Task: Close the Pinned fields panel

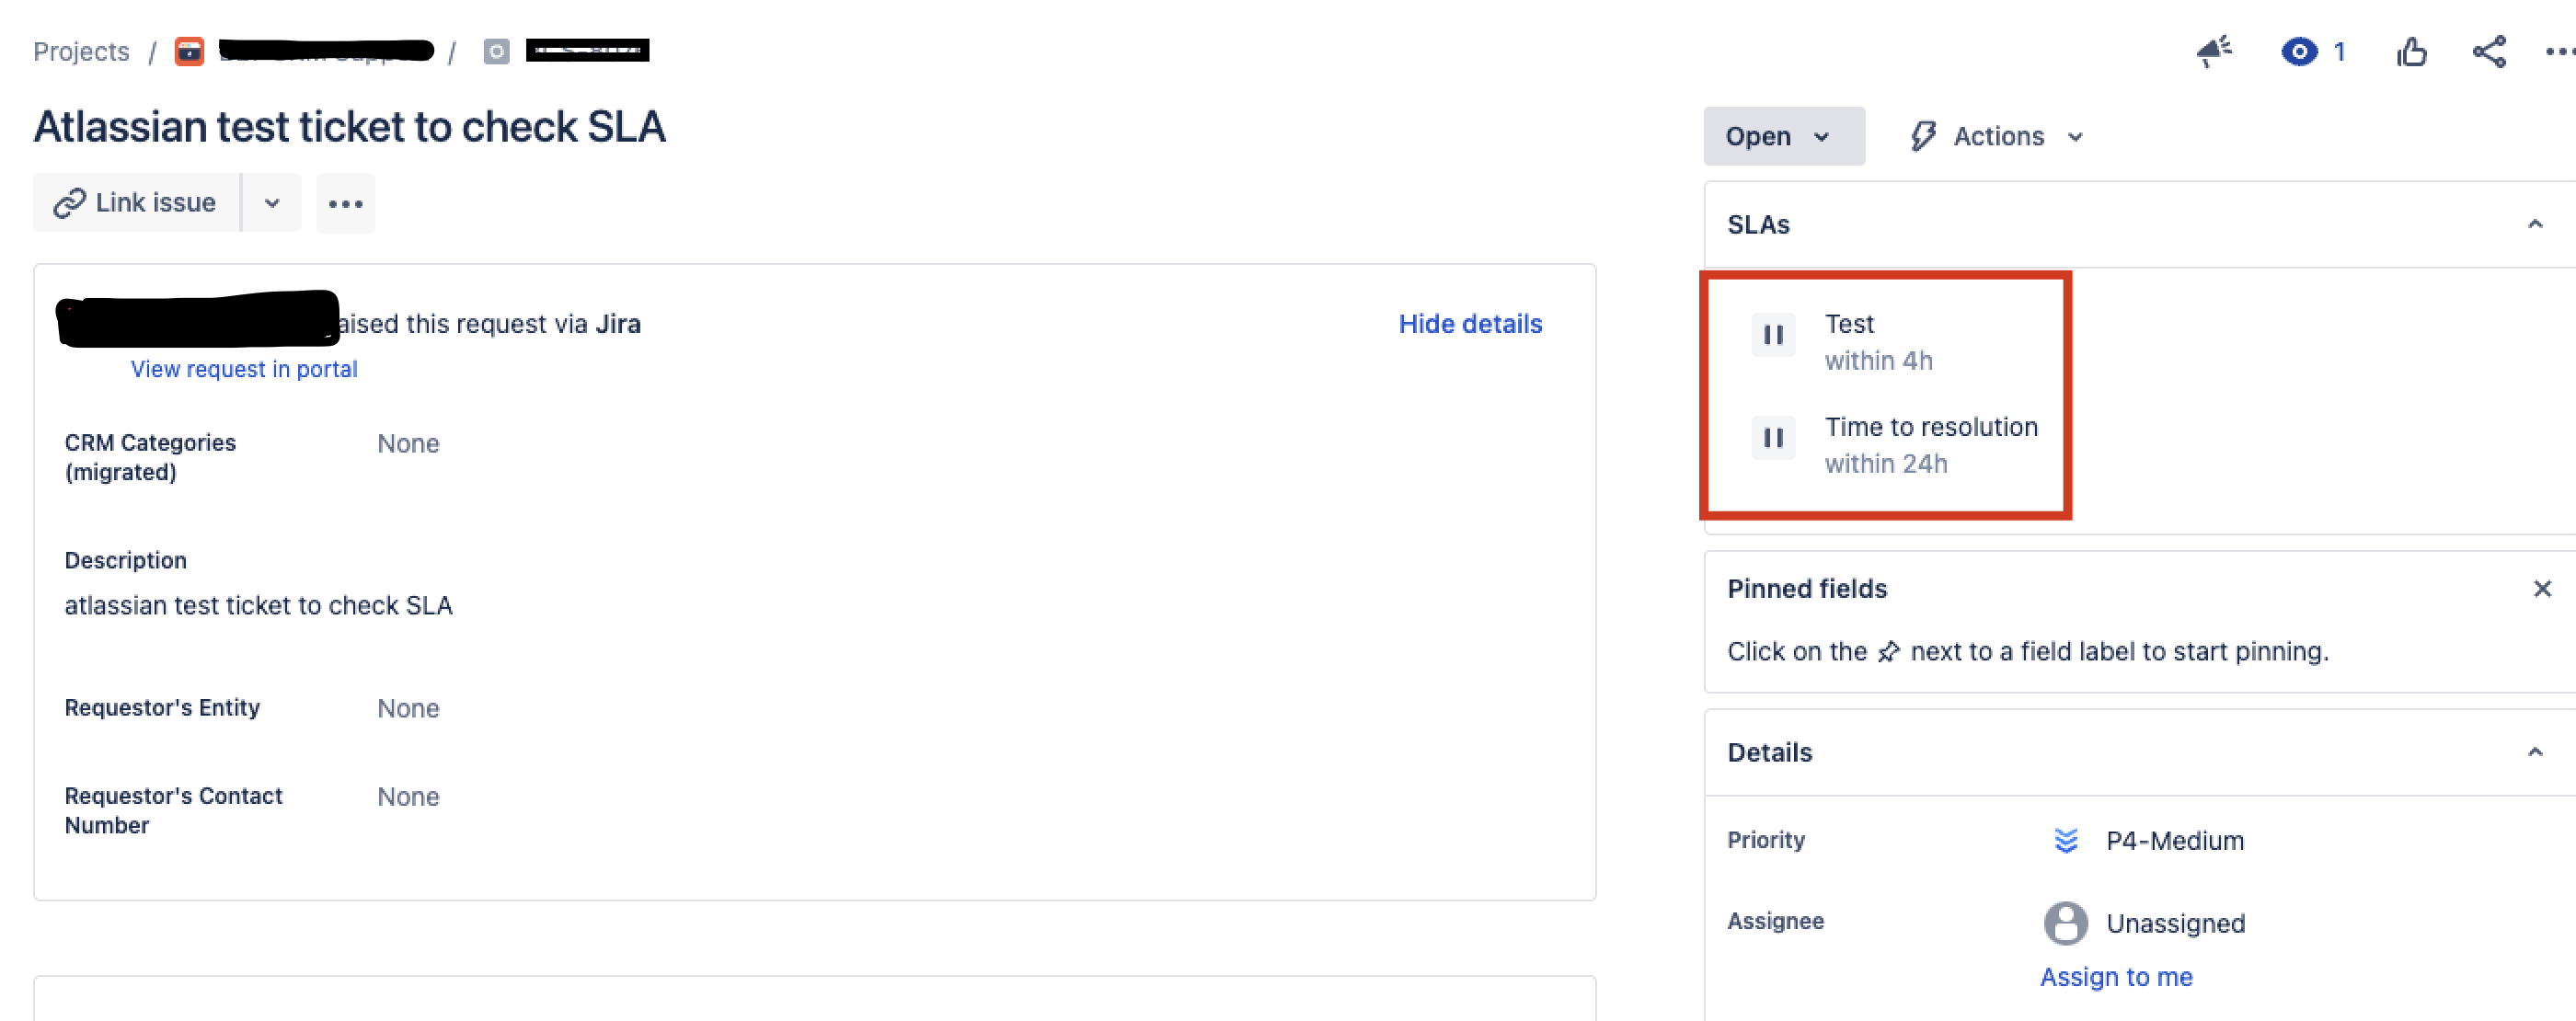Action: tap(2542, 588)
